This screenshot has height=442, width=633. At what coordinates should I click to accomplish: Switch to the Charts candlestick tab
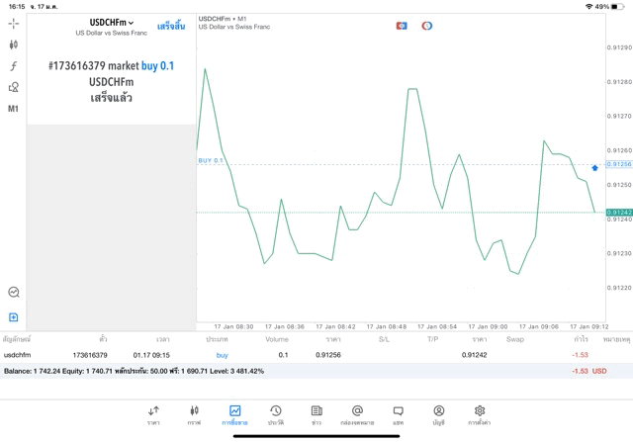(x=194, y=414)
